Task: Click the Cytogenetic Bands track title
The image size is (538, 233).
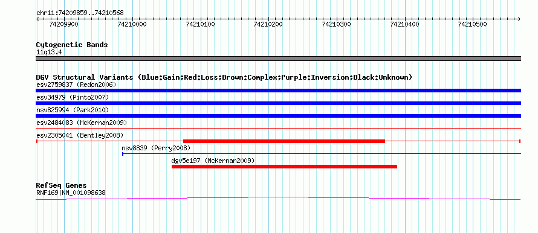Action: click(72, 45)
